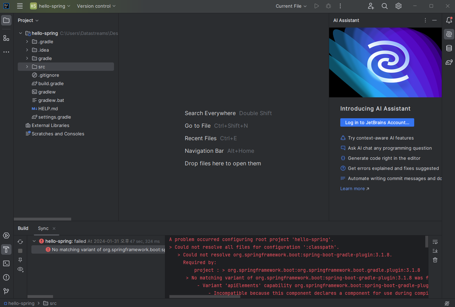Viewport: 455px width, 307px height.
Task: Open the Git version control tool window
Action: pyautogui.click(x=6, y=291)
